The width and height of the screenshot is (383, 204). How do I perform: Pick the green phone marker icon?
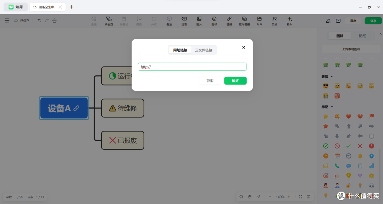tap(337, 166)
